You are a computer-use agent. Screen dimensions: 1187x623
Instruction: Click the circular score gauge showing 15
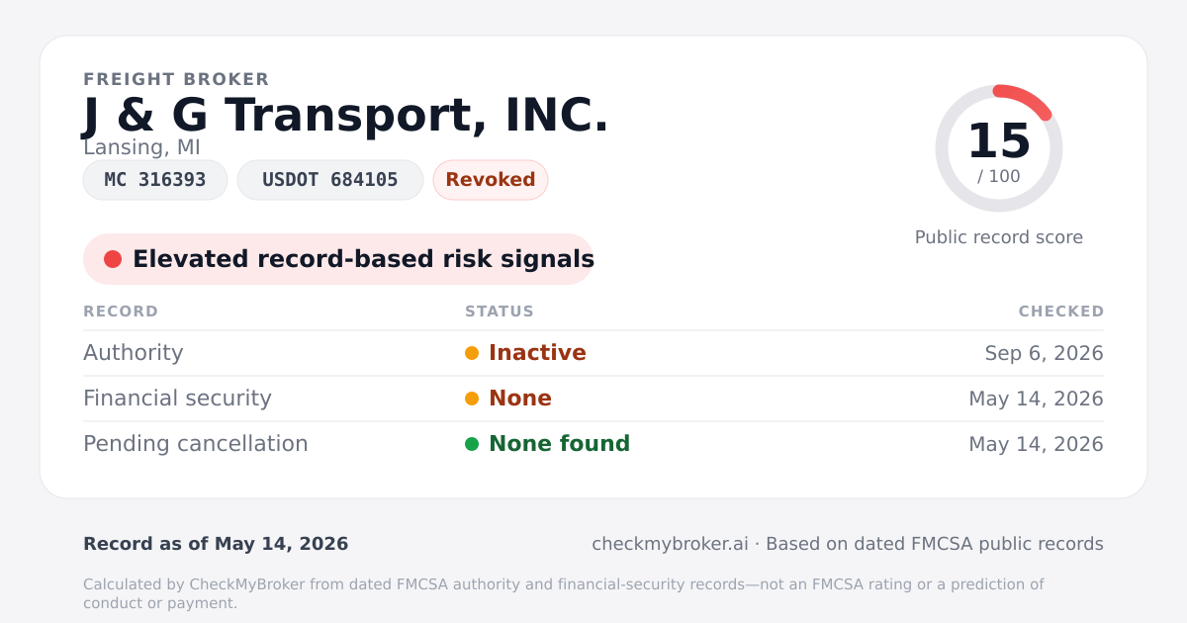pyautogui.click(x=999, y=148)
